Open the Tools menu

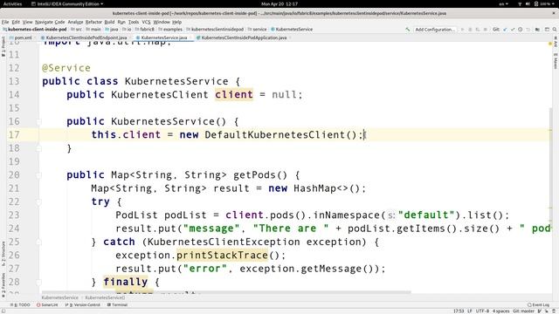[134, 22]
